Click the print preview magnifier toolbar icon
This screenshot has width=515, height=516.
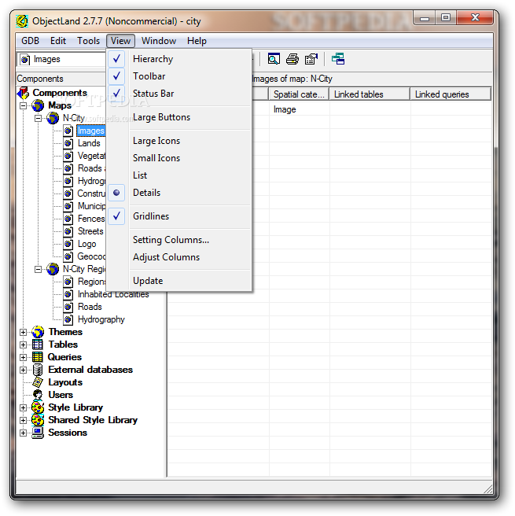pyautogui.click(x=274, y=59)
